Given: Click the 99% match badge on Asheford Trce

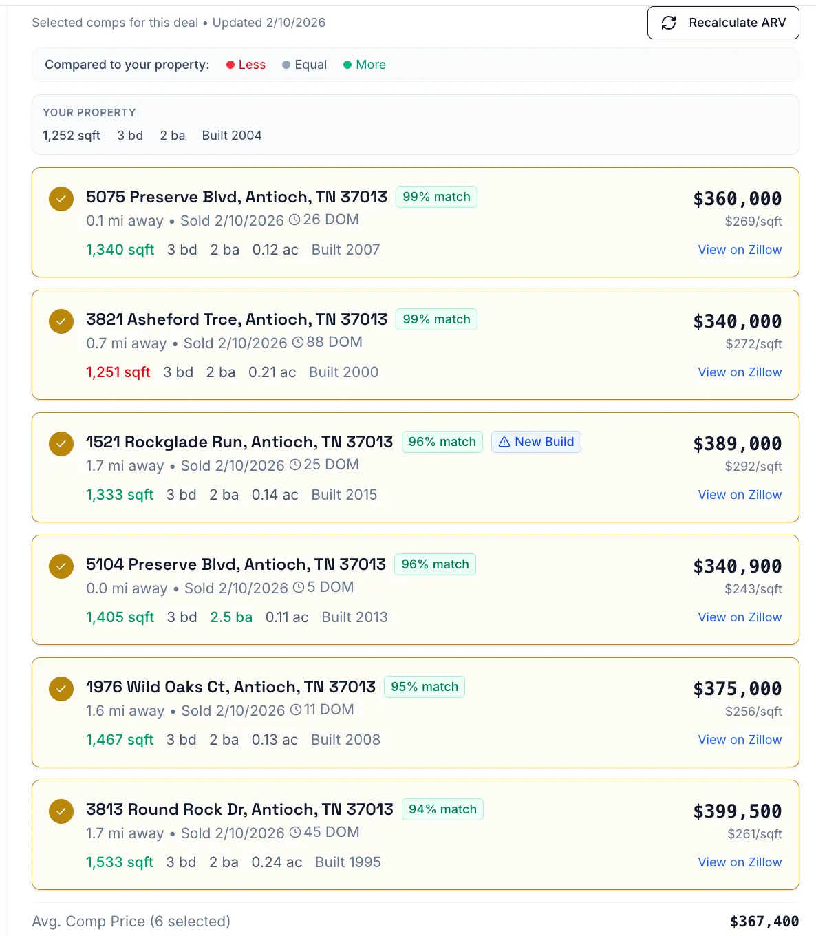Looking at the screenshot, I should click(436, 319).
